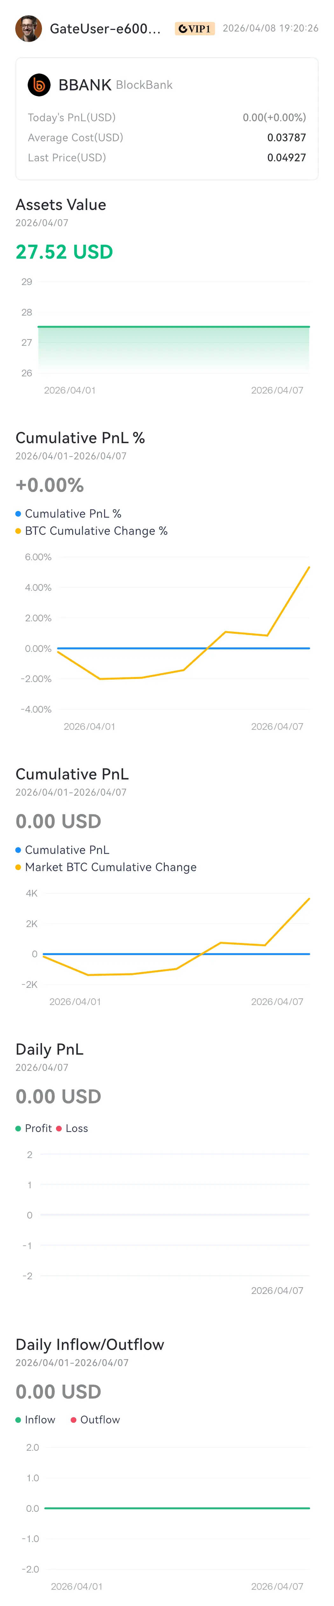This screenshot has width=334, height=1606.
Task: Click the green Inflow legend marker
Action: click(18, 1420)
